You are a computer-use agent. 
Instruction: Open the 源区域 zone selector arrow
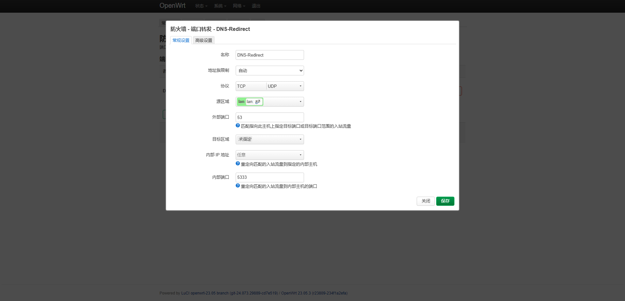(x=300, y=102)
